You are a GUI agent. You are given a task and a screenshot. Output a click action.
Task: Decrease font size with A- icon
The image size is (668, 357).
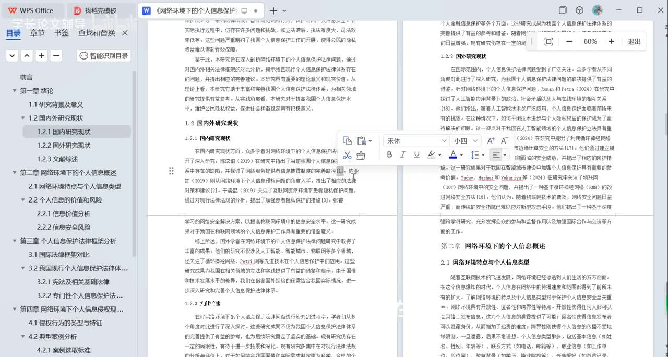[505, 141]
